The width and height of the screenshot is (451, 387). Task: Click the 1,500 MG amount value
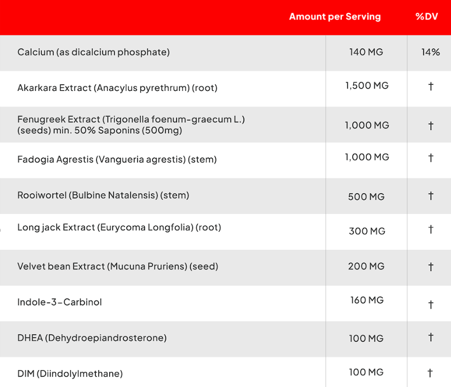pos(367,85)
